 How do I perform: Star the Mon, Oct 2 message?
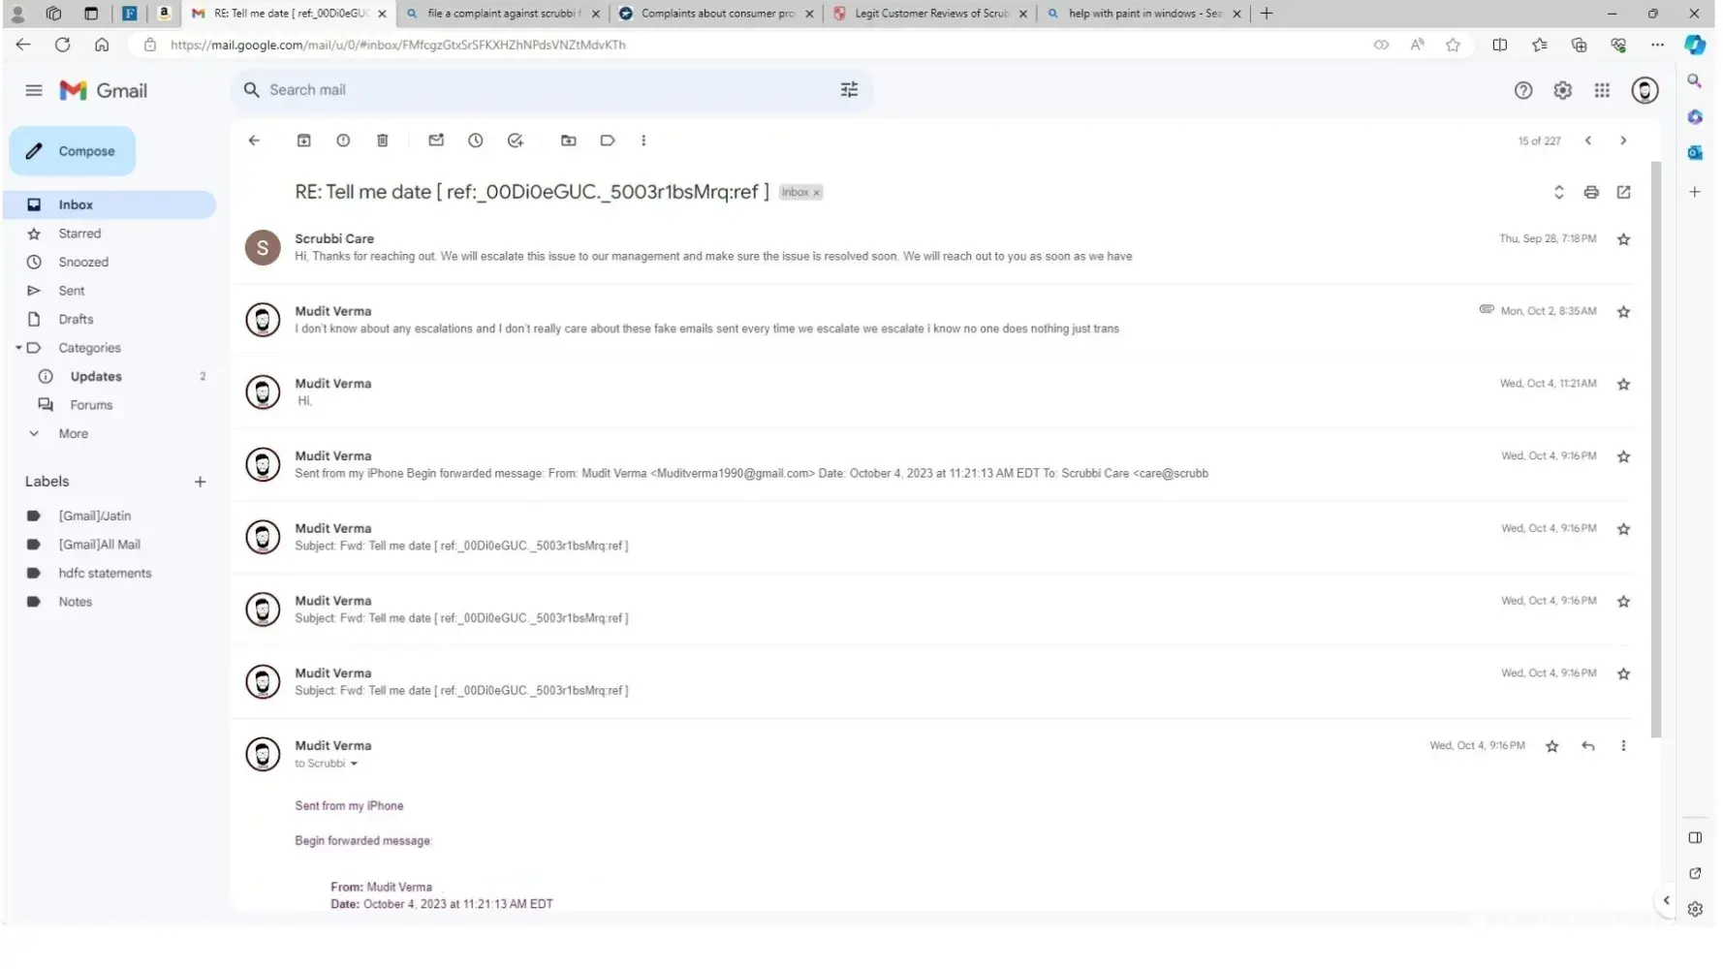tap(1624, 312)
